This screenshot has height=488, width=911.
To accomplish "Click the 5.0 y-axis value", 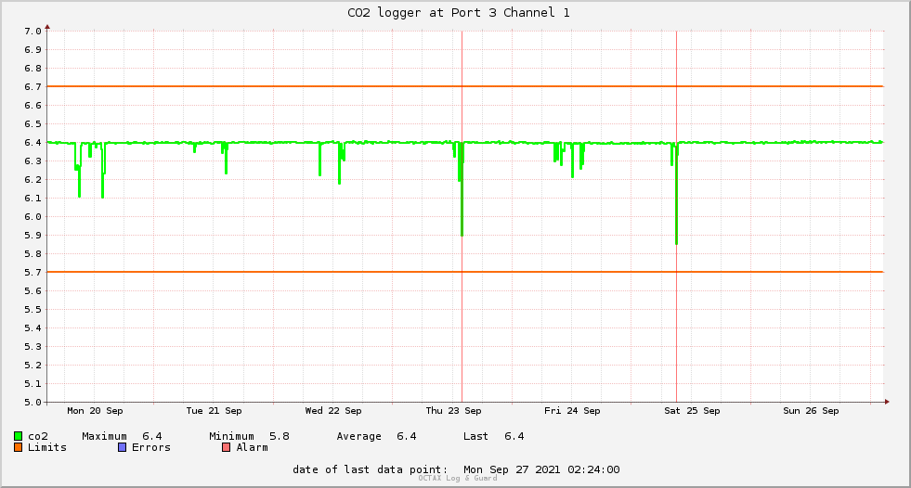I will coord(33,402).
